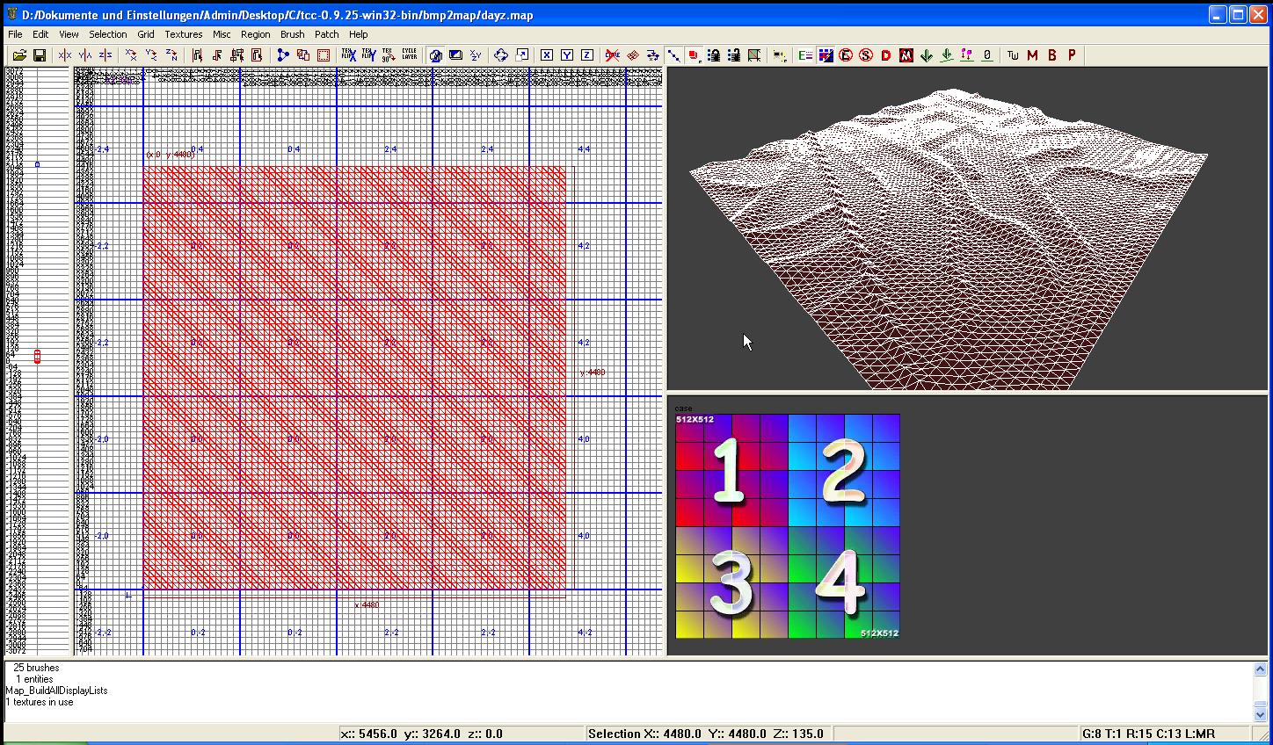Click the dashed red square icon
1273x745 pixels.
324,55
